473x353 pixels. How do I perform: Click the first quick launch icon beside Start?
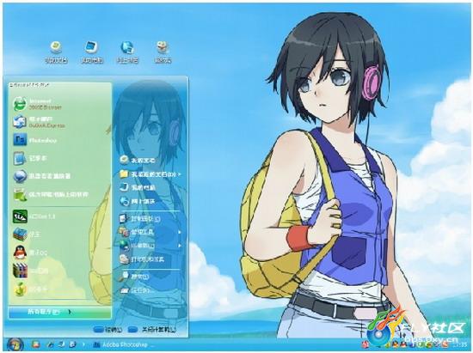tap(36, 344)
